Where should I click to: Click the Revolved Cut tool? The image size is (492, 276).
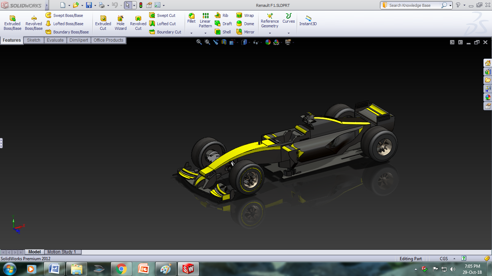138,23
